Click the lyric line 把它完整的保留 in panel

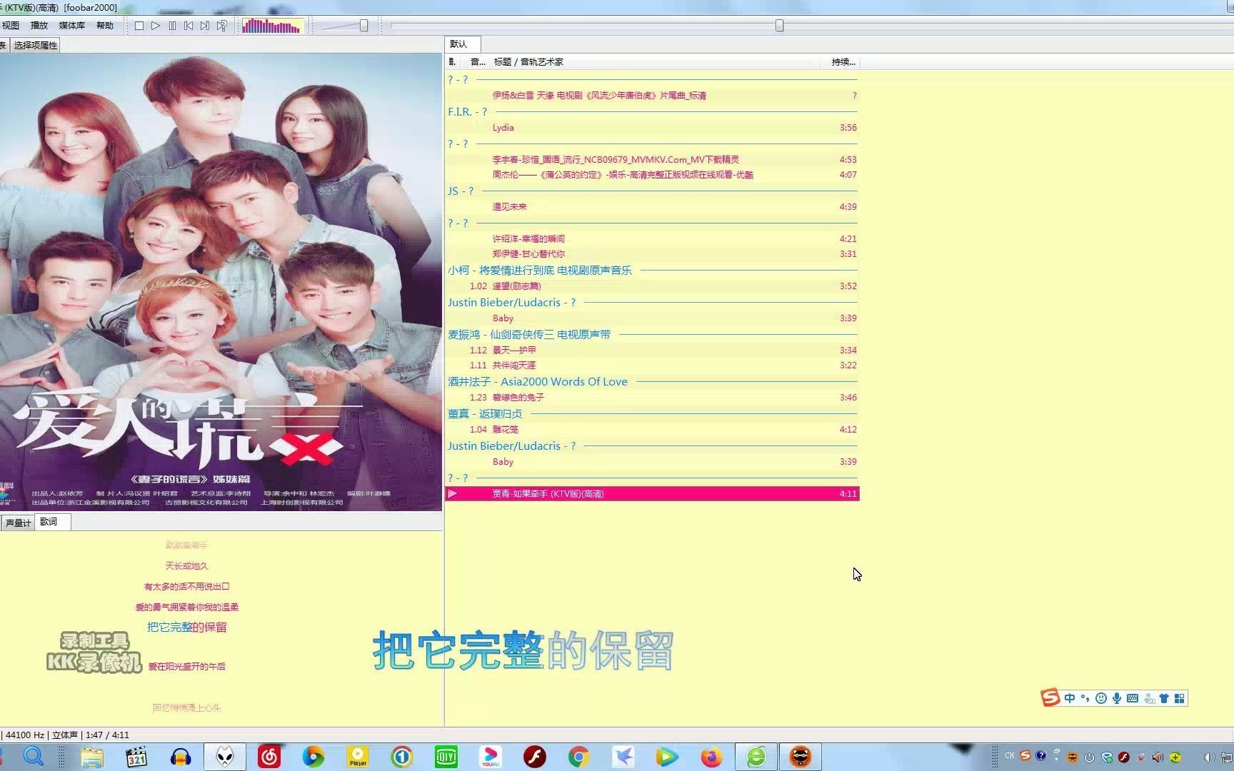186,628
